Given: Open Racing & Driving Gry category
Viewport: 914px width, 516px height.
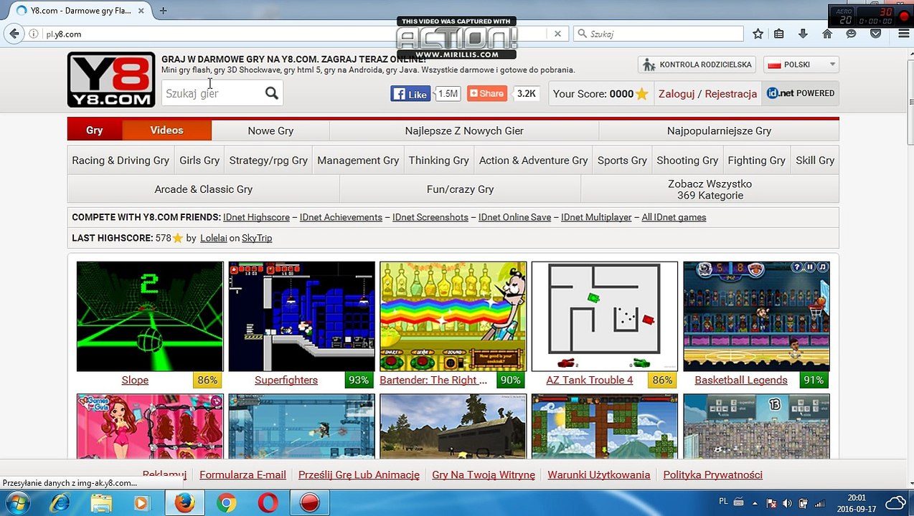Looking at the screenshot, I should pos(121,161).
